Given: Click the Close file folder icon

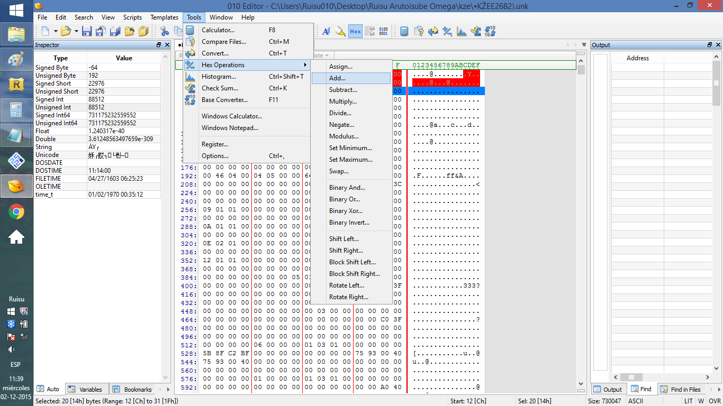Looking at the screenshot, I should point(129,31).
